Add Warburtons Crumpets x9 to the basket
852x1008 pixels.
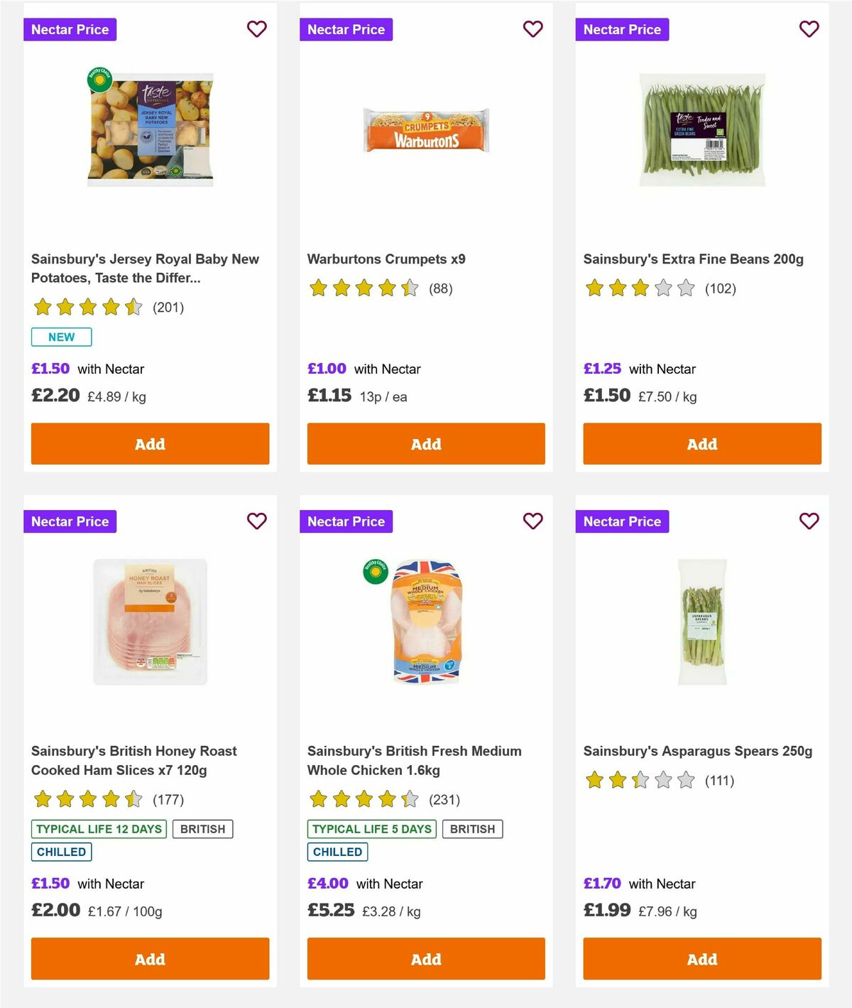coord(426,443)
